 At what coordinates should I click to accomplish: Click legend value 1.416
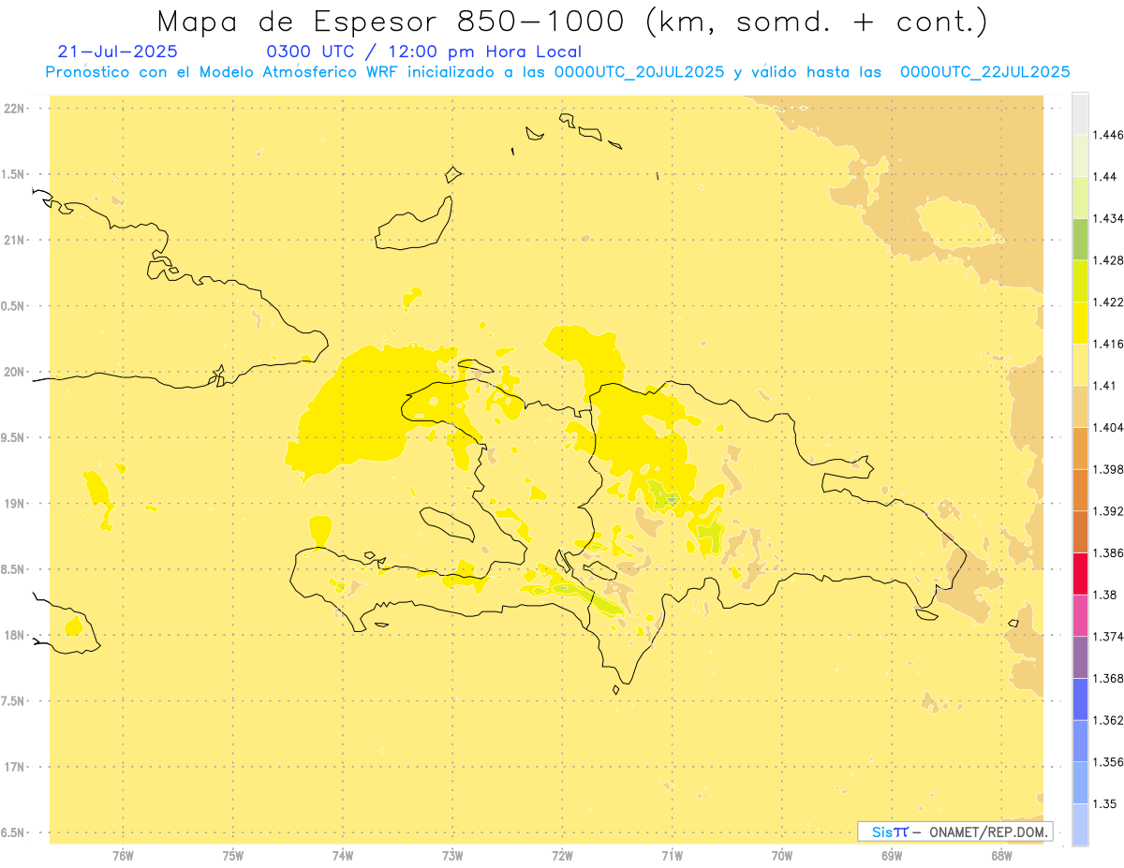point(1107,344)
